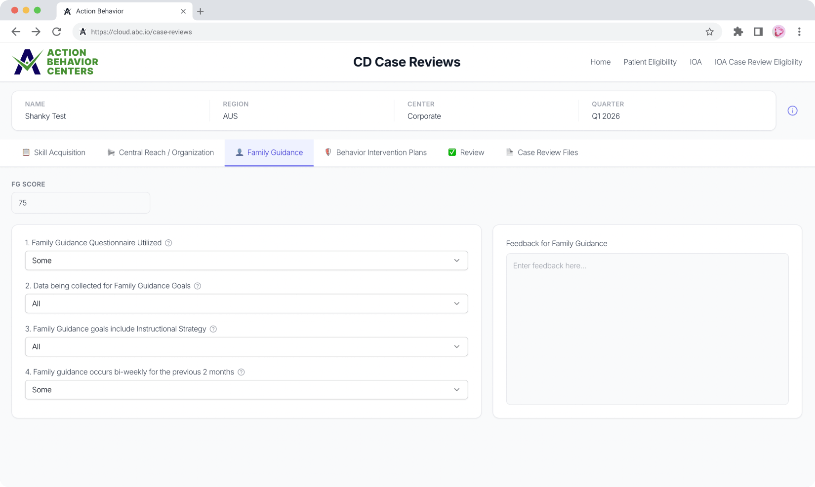Click the center value Corporate

point(424,116)
